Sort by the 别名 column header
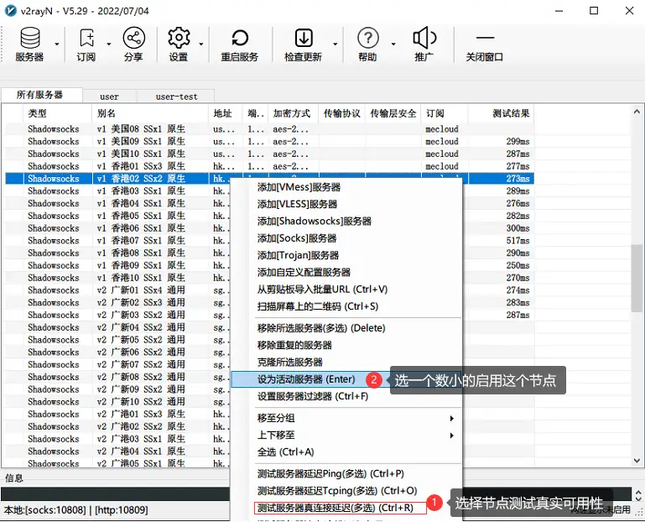The width and height of the screenshot is (645, 522). 150,113
